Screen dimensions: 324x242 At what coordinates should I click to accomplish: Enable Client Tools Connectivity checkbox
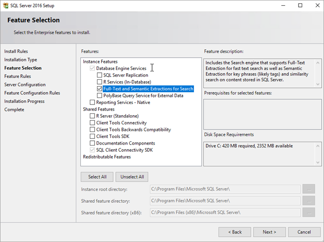92,123
